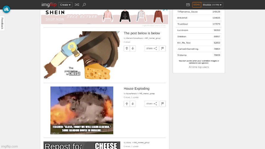Open the 'Repost for CHEESE' image
Screen dimensions: 265x149
(82, 145)
